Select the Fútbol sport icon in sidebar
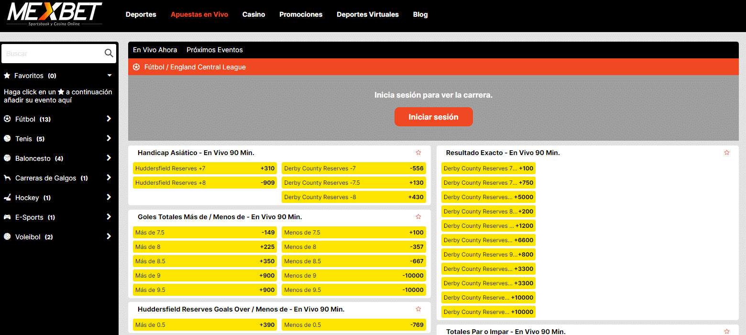This screenshot has height=335, width=746. (x=7, y=119)
